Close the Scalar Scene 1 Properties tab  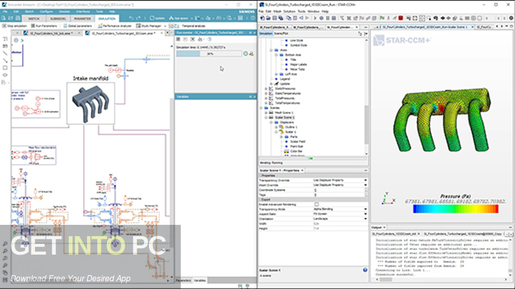pos(302,170)
